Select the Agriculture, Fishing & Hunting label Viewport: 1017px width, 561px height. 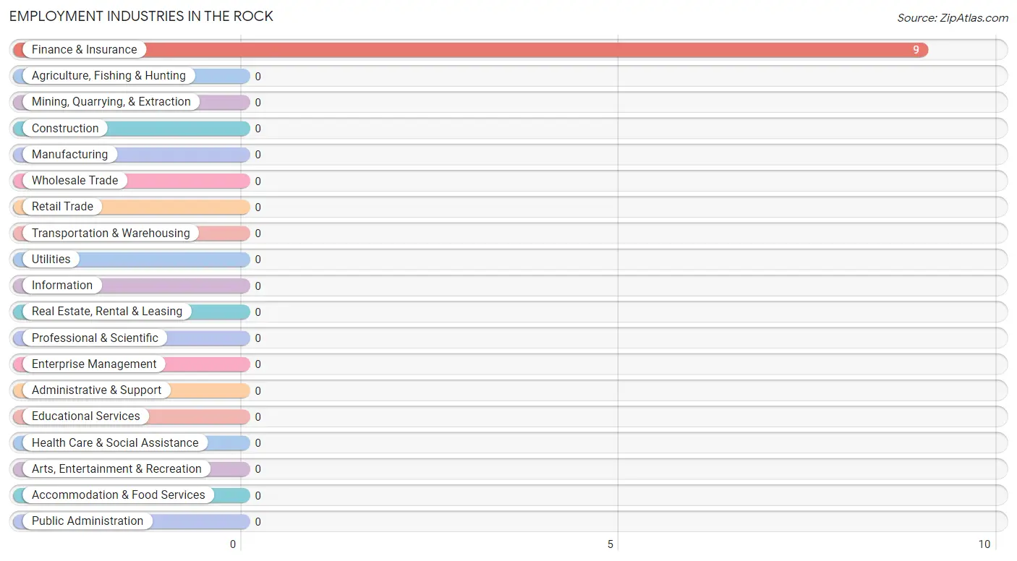pyautogui.click(x=108, y=76)
